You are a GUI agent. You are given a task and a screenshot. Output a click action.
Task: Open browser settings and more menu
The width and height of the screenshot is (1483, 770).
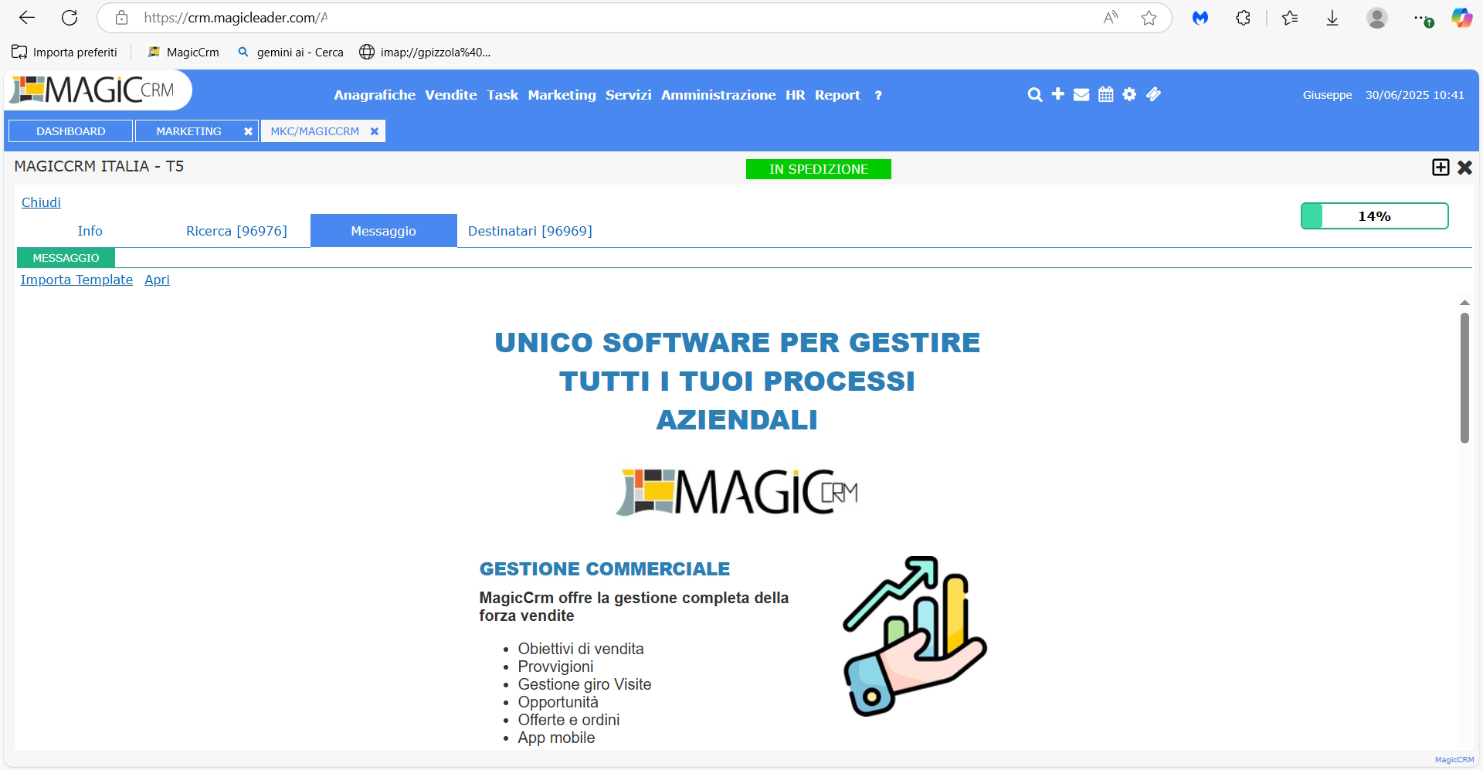[1422, 18]
